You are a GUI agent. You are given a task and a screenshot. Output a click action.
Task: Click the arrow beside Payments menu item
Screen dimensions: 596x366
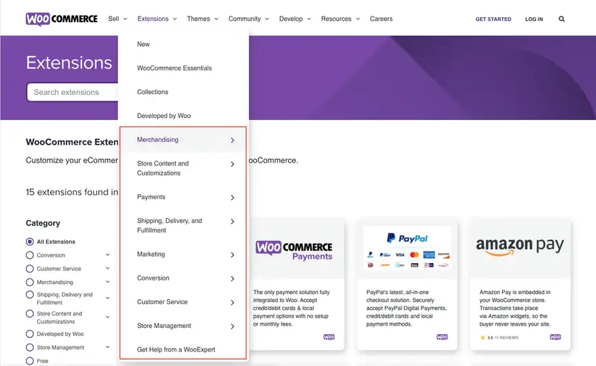pos(232,198)
